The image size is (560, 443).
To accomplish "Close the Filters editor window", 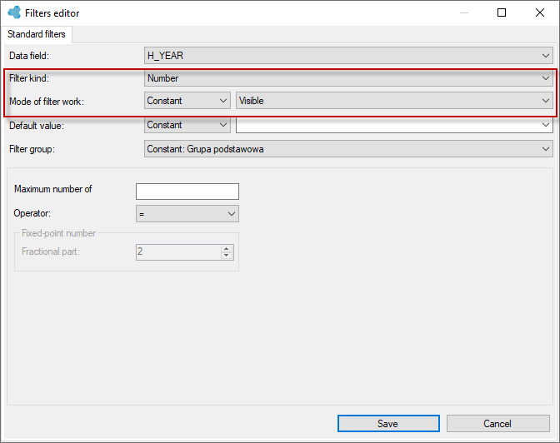I will 540,12.
